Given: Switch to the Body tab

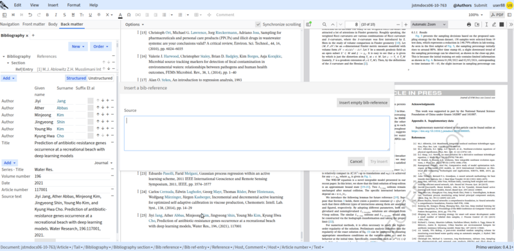Looking at the screenshot, I should [x=53, y=24].
